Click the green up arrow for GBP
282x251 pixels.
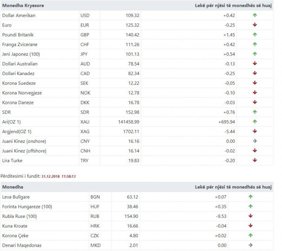click(x=255, y=34)
